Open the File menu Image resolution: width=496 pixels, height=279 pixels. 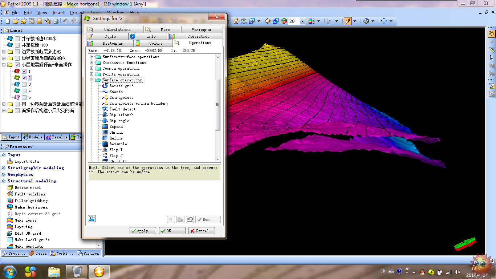coord(15,13)
